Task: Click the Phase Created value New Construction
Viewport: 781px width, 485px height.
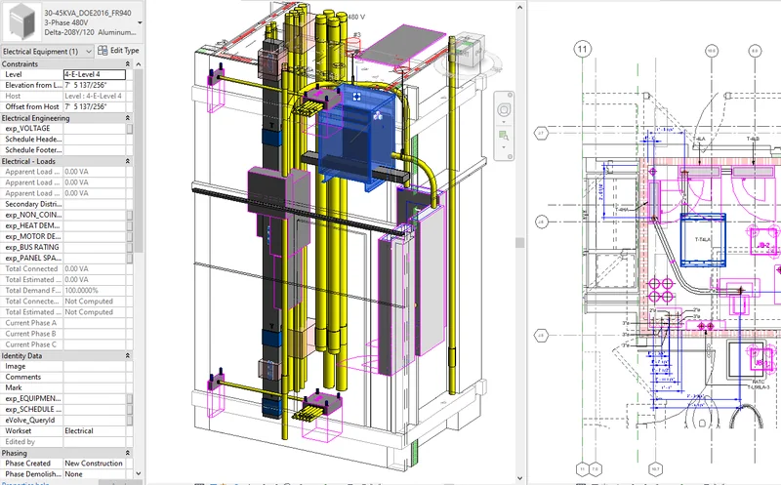Action: click(95, 464)
